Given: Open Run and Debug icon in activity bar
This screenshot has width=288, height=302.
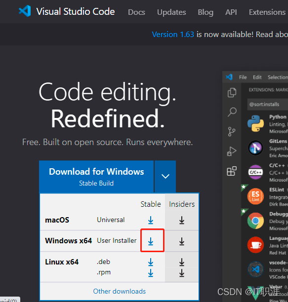Looking at the screenshot, I should pyautogui.click(x=232, y=151).
